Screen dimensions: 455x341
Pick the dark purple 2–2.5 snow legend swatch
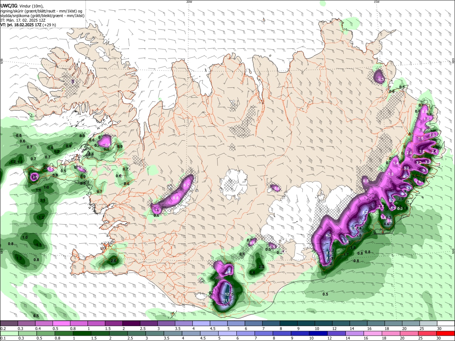coord(131,324)
